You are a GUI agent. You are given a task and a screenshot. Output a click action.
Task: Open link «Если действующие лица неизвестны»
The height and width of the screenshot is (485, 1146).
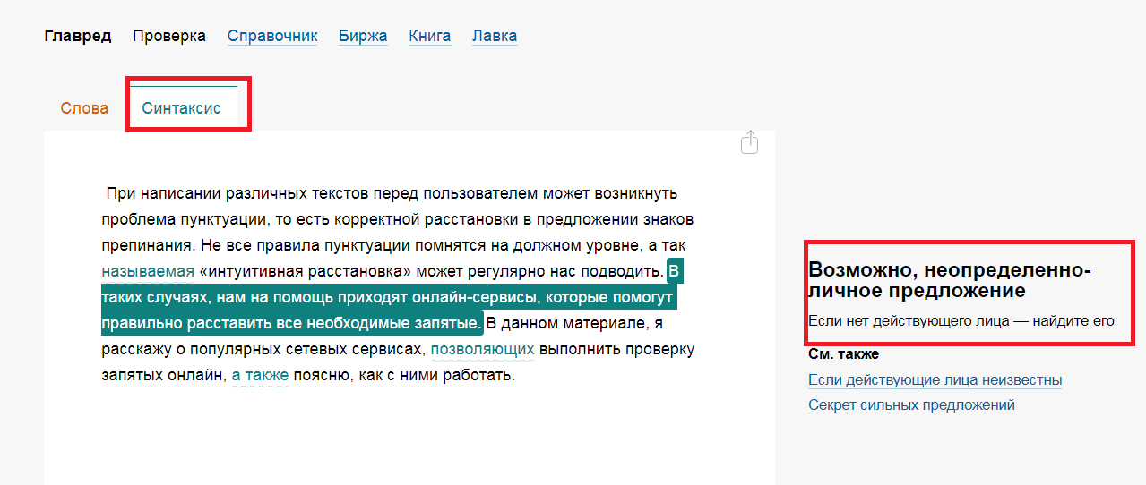[x=935, y=380]
